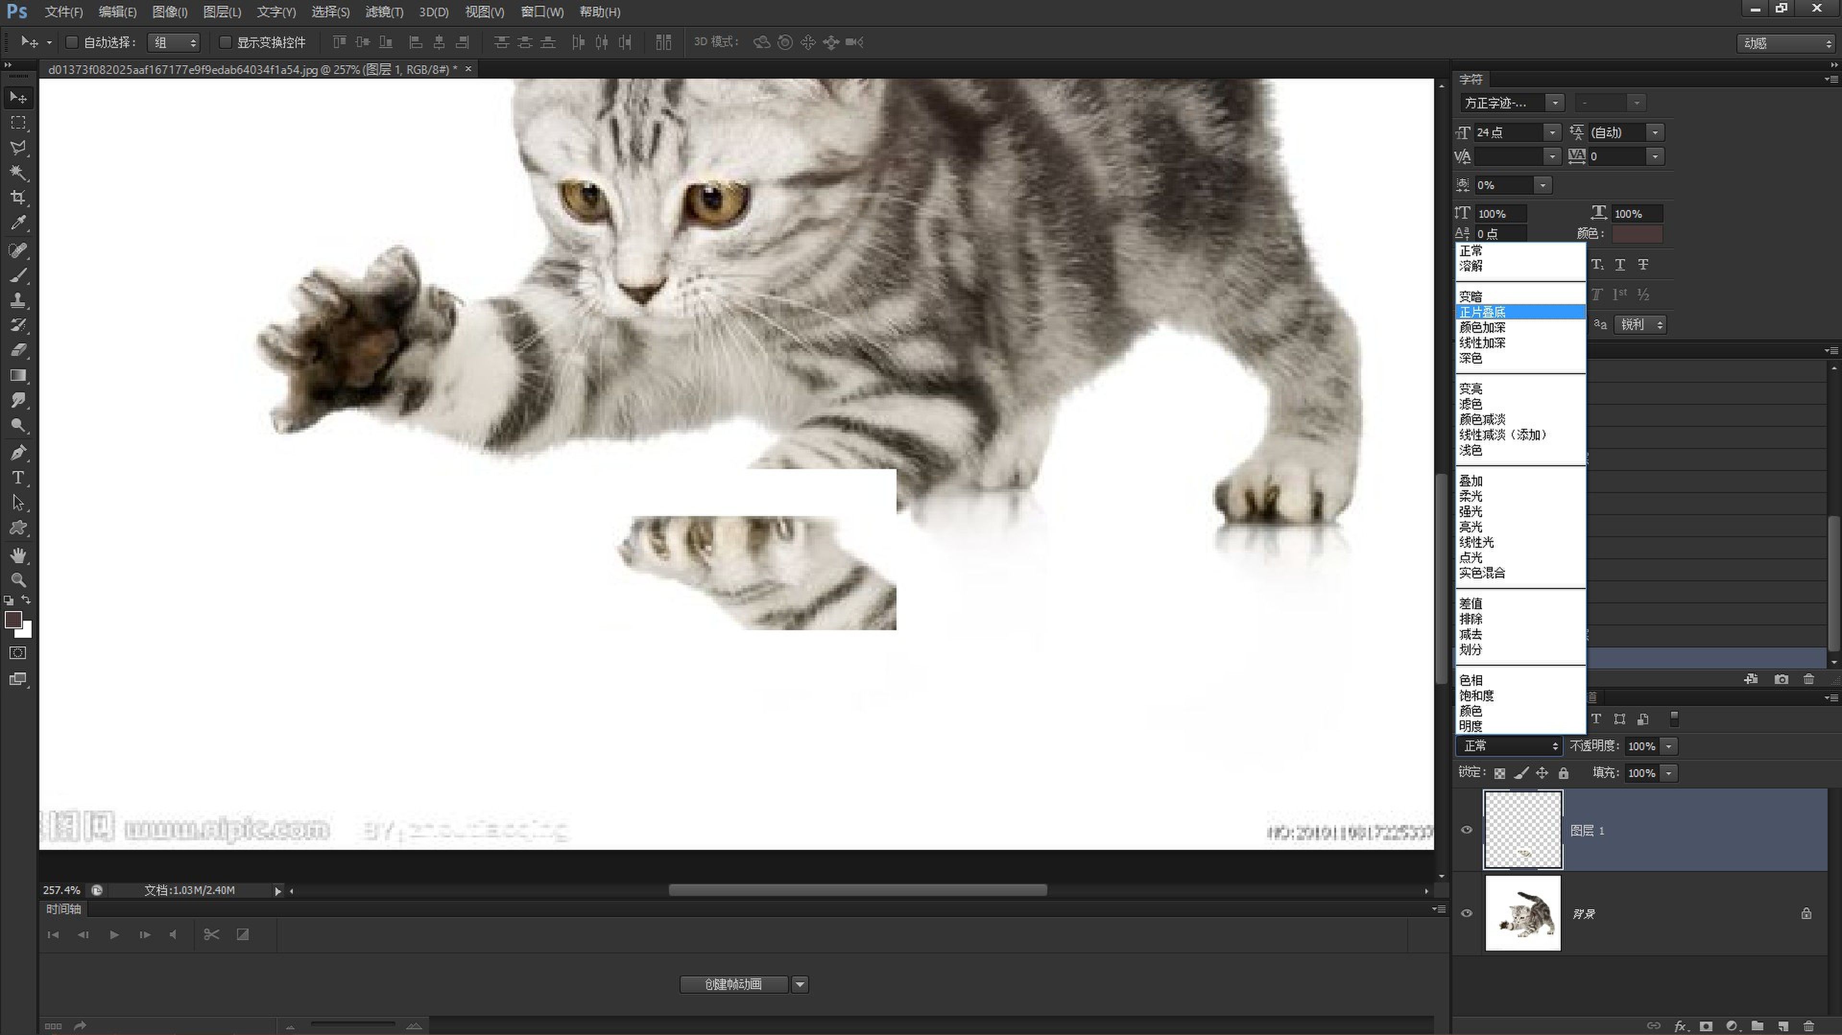Swap foreground and background colors
The width and height of the screenshot is (1842, 1035).
click(26, 600)
